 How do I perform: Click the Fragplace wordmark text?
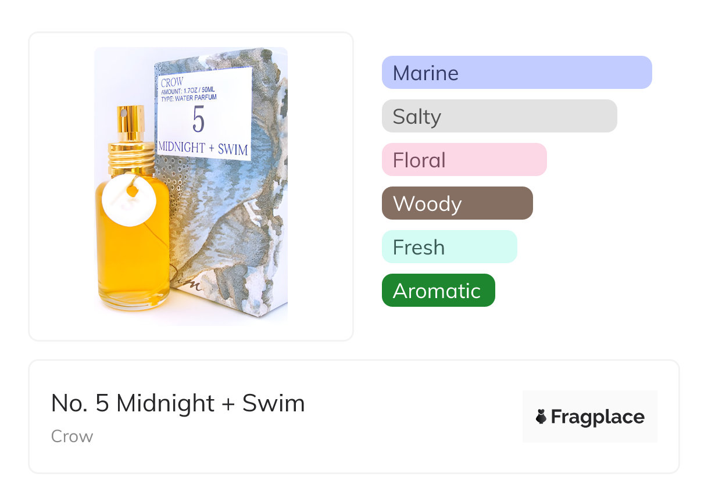point(598,417)
